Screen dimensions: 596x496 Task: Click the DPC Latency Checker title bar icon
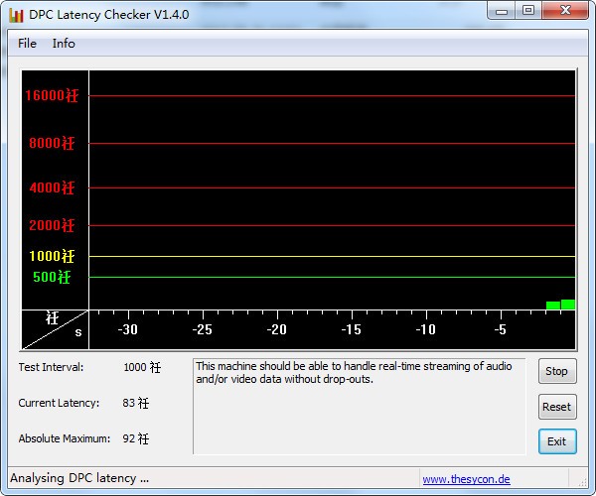coord(16,15)
